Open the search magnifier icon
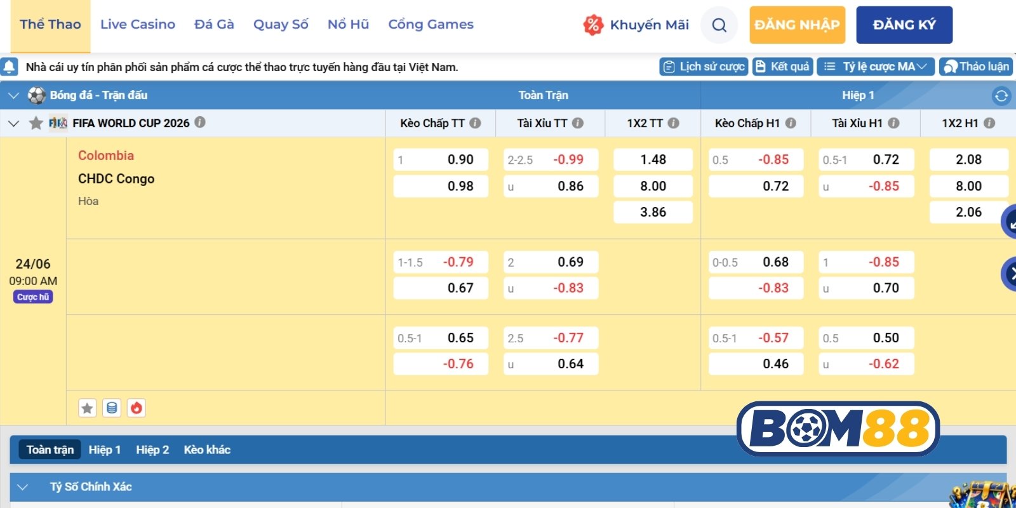1016x508 pixels. point(719,25)
